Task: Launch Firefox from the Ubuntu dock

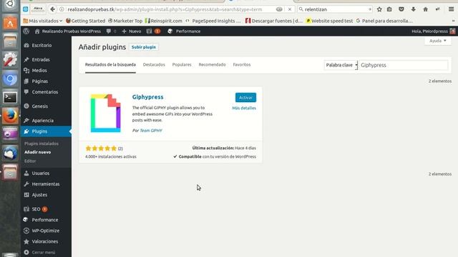Action: (x=10, y=116)
